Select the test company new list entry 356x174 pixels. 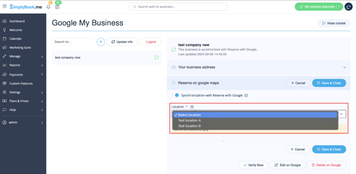pyautogui.click(x=107, y=57)
